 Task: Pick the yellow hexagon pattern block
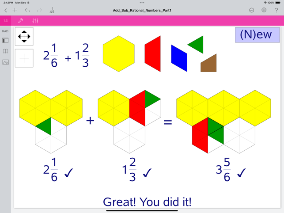click(119, 54)
